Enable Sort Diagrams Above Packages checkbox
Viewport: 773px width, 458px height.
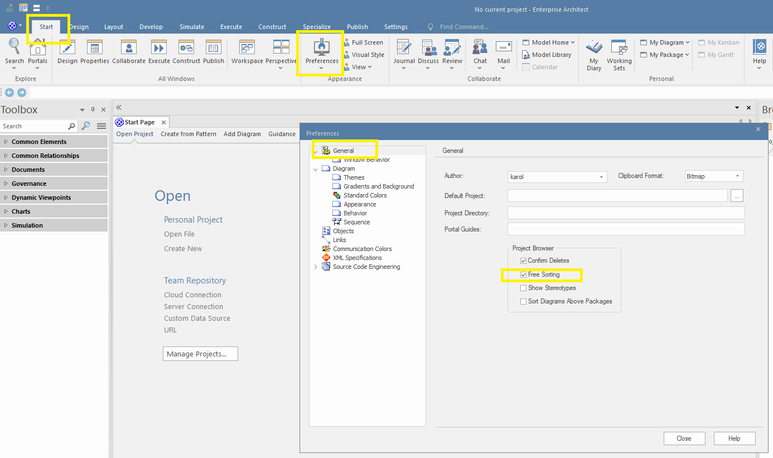523,301
